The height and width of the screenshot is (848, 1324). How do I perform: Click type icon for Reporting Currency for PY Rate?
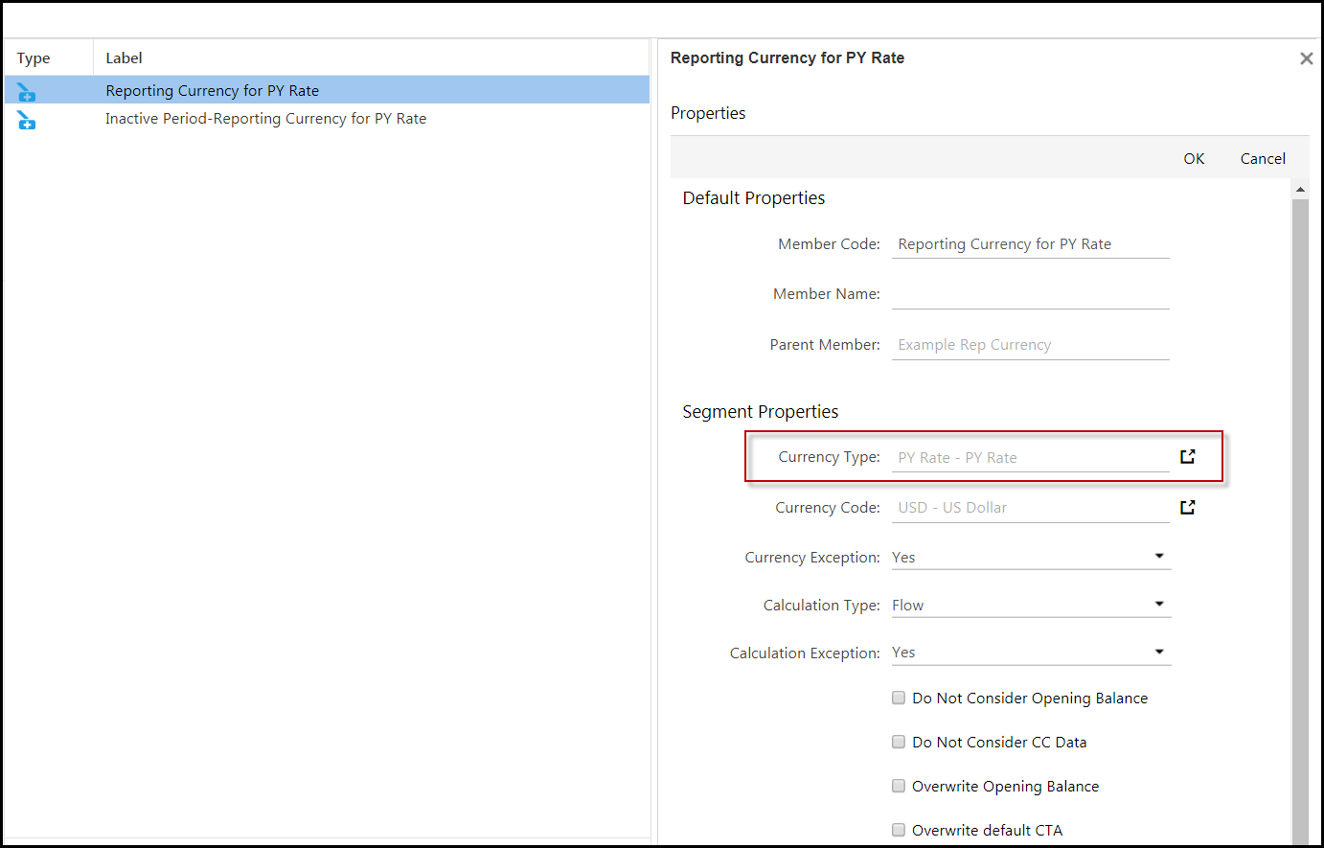26,92
